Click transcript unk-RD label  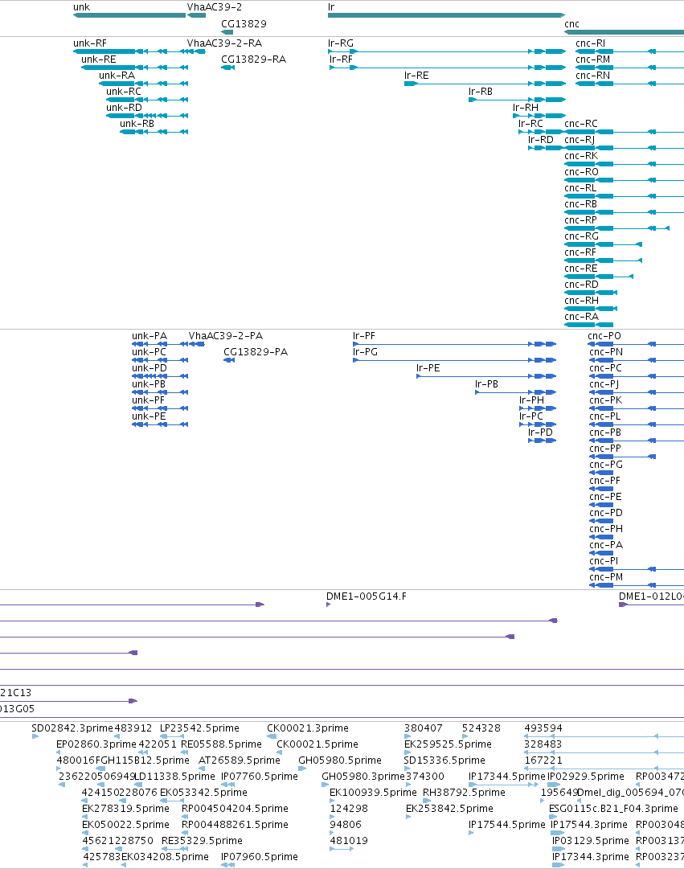124,108
